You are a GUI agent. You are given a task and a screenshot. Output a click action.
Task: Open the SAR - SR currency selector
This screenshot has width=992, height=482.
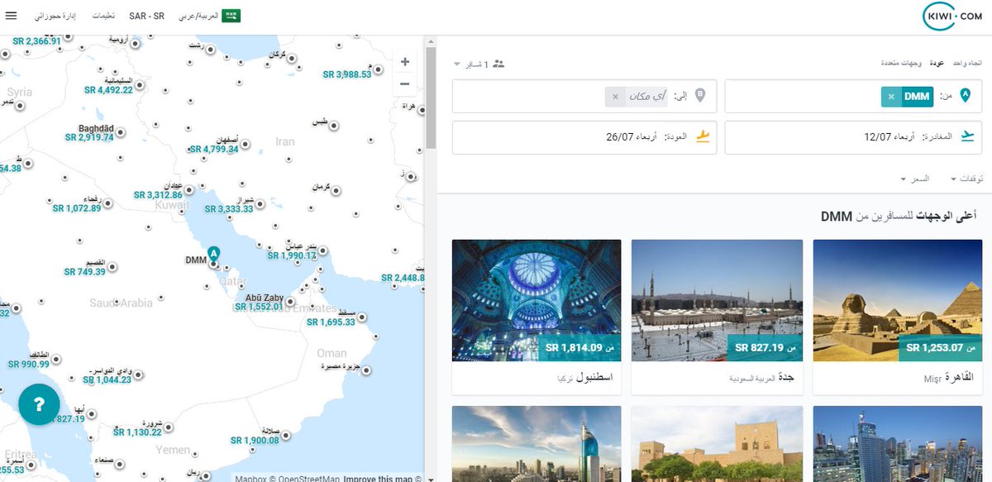[146, 16]
